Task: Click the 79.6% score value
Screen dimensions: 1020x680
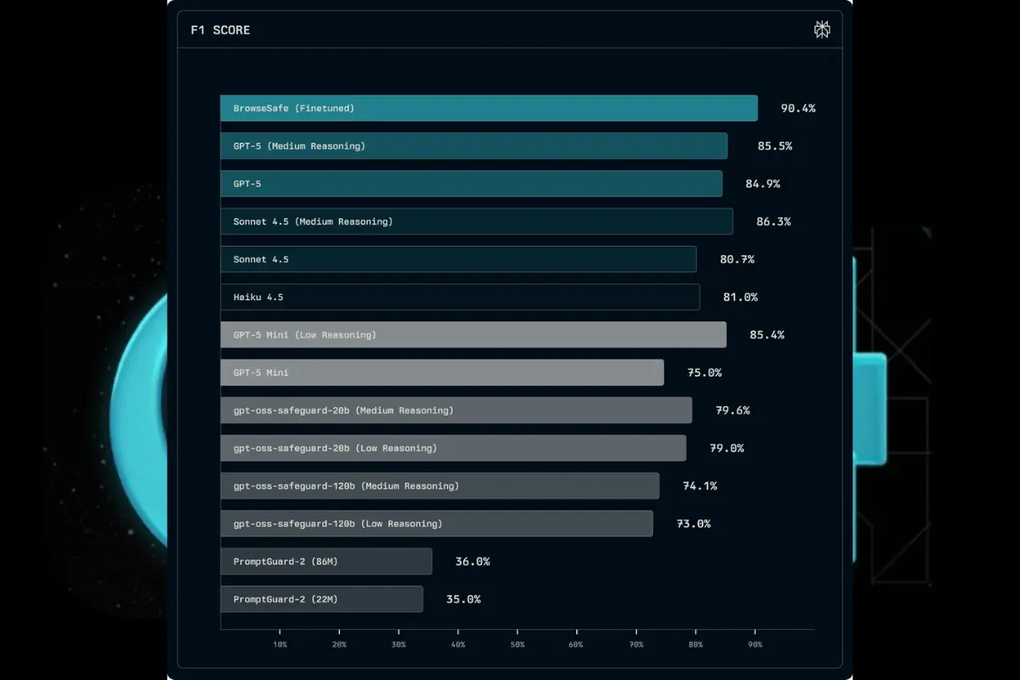Action: (x=733, y=411)
